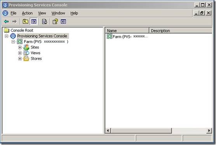Close the inner MDI console window

pyautogui.click(x=208, y=13)
